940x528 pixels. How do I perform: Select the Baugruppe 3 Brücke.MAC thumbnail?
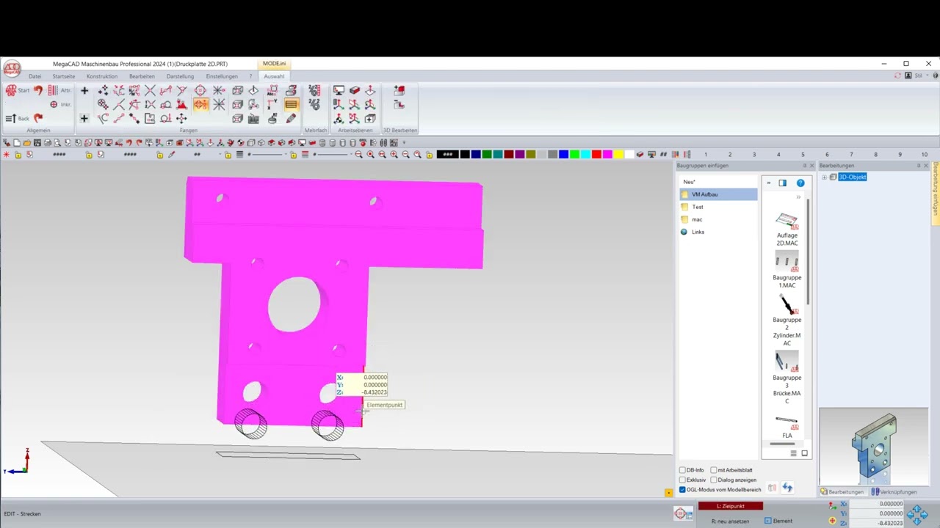(787, 378)
